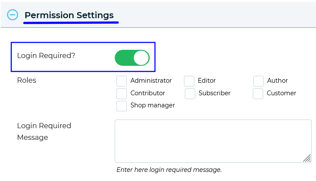Click the Permission Settings heading text
The width and height of the screenshot is (316, 181).
(x=69, y=15)
